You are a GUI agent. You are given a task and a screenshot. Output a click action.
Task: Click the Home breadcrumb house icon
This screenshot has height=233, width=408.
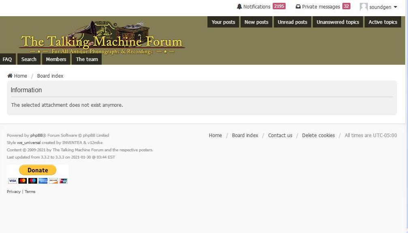(x=10, y=76)
